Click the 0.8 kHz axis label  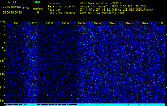[x=2, y=74]
